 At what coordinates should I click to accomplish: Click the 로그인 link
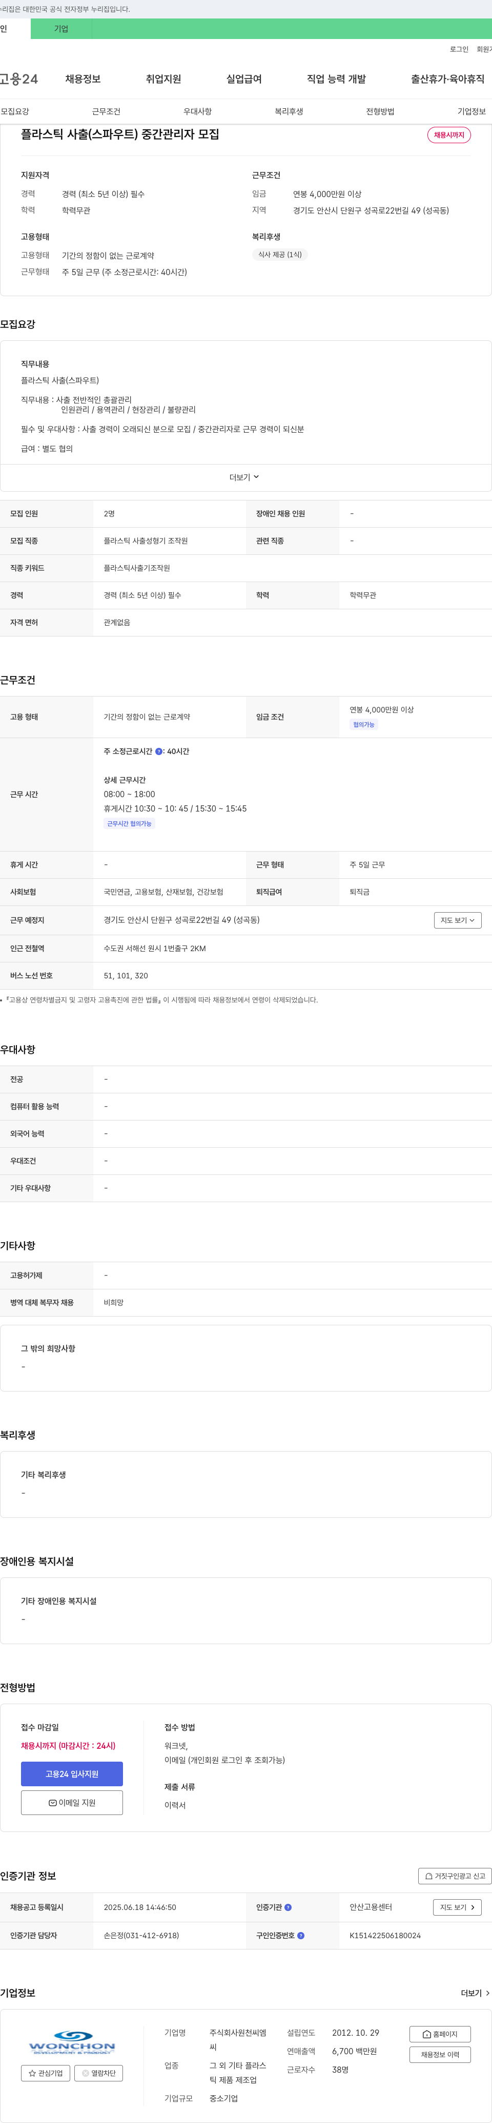click(x=459, y=49)
